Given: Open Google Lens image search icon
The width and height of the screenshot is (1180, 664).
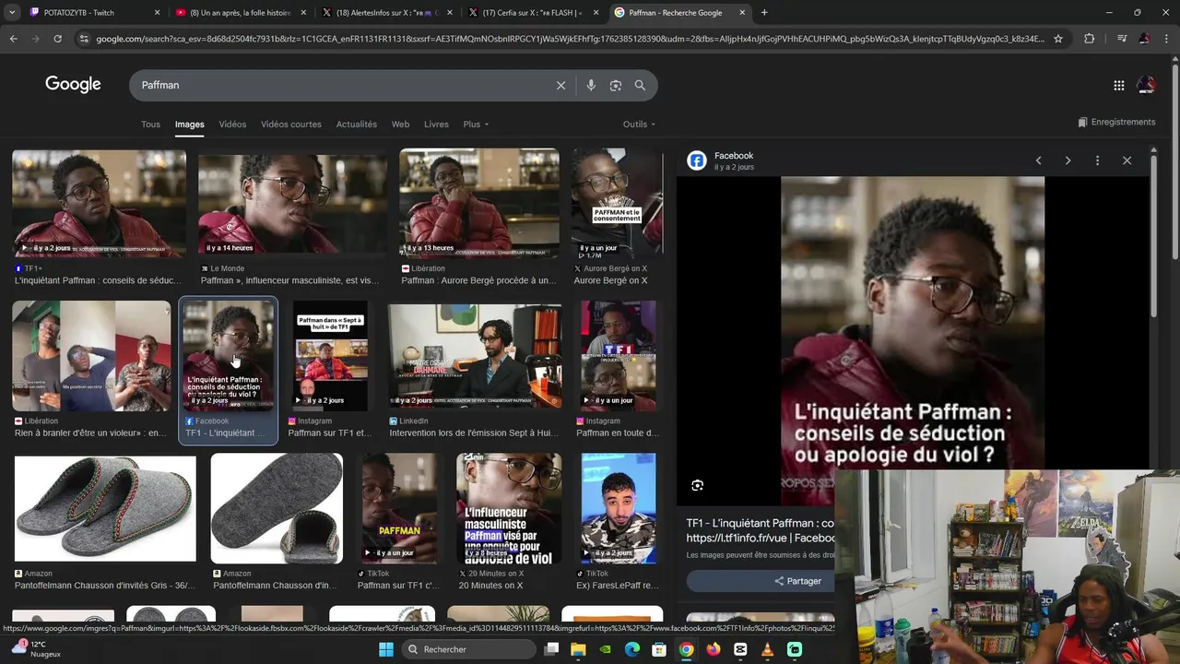Looking at the screenshot, I should [615, 85].
